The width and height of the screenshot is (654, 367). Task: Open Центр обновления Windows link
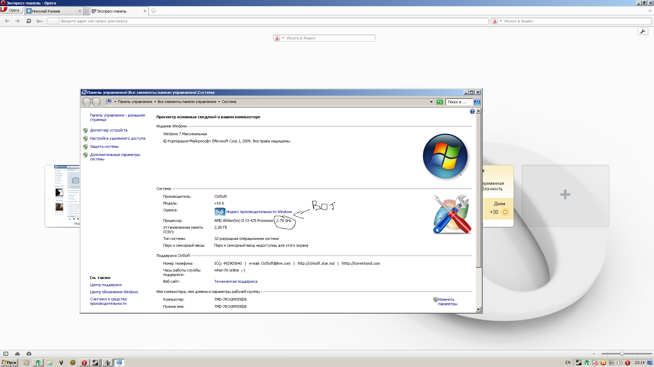point(114,292)
